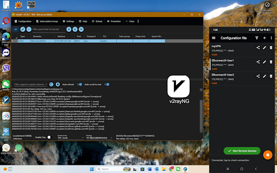Select the VLESS type cell in row 1
Screen dimensions: 277x173
click(24, 41)
